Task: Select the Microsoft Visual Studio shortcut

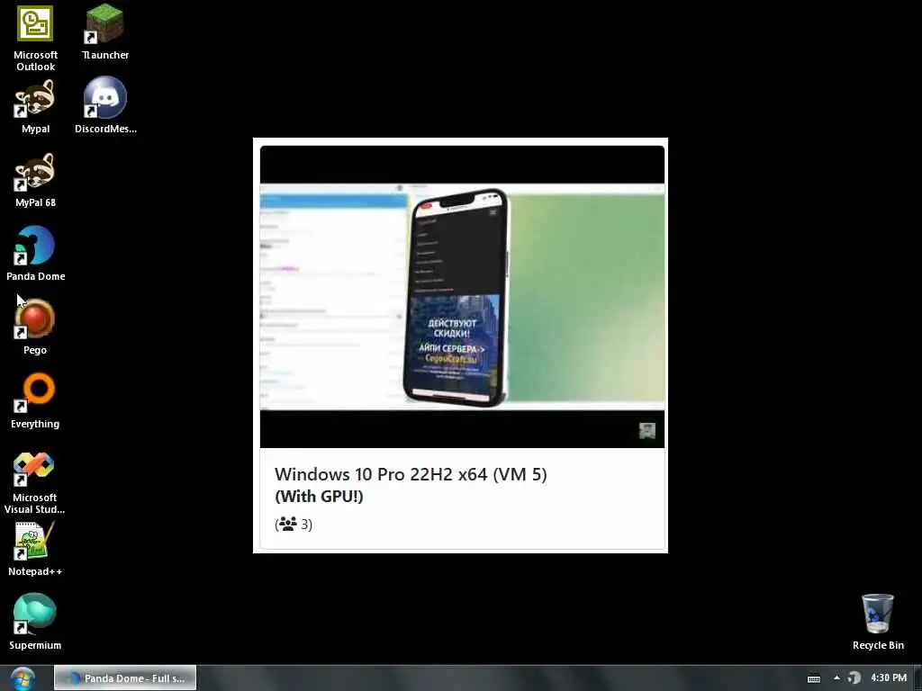Action: [x=35, y=482]
